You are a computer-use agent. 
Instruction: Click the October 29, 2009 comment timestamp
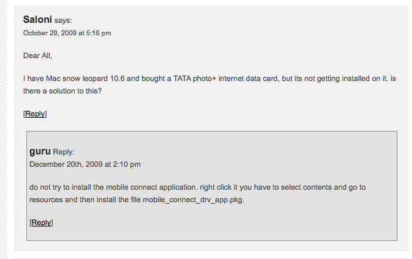pos(67,33)
